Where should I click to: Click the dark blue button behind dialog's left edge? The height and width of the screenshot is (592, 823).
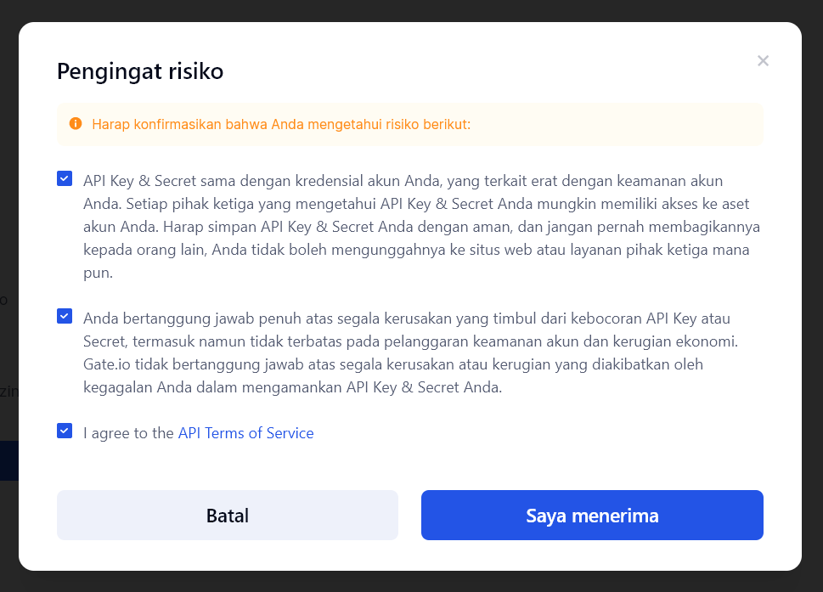[x=8, y=460]
